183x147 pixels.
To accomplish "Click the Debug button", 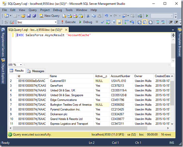I will pyautogui.click(x=86, y=22).
